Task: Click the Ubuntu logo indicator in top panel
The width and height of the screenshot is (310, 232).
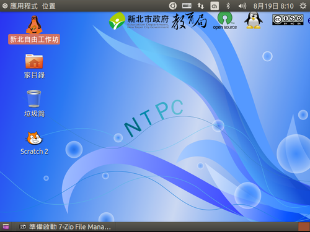Action: (173, 6)
